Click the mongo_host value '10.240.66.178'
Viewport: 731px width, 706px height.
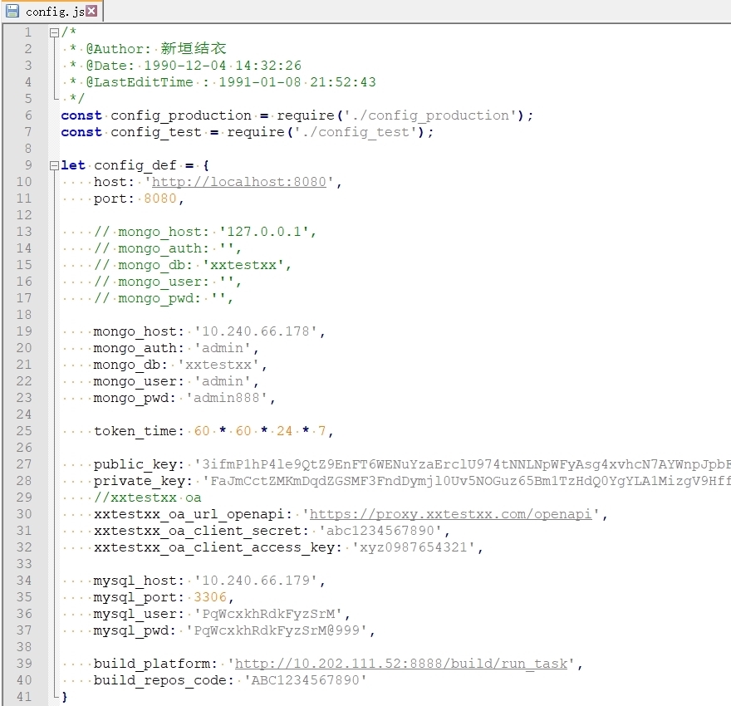coord(256,331)
